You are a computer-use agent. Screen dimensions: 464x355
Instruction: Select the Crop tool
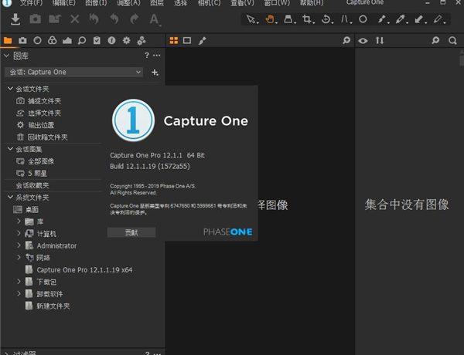pyautogui.click(x=308, y=19)
